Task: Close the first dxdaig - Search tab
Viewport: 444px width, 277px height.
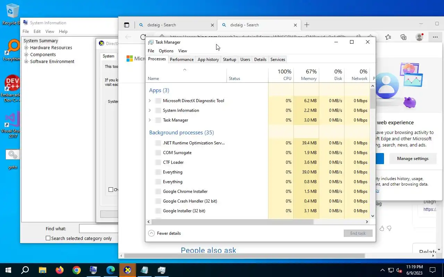Action: (x=213, y=25)
